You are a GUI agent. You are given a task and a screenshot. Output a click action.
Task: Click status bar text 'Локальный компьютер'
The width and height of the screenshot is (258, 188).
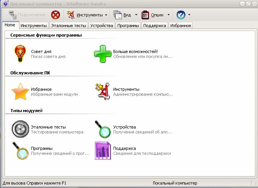[175, 183]
